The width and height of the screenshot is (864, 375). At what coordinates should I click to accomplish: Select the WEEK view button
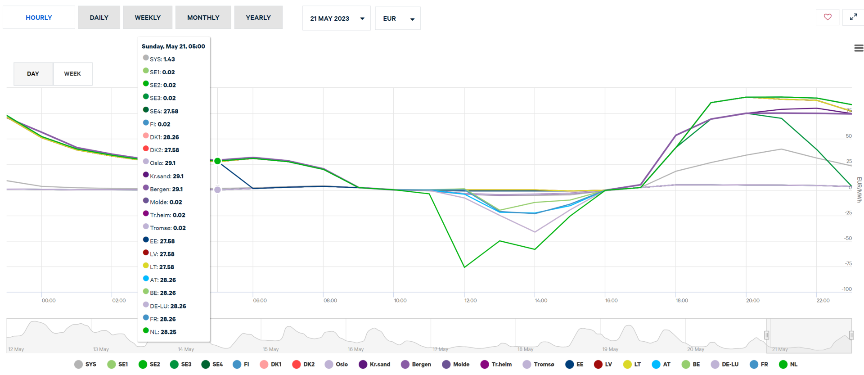72,74
